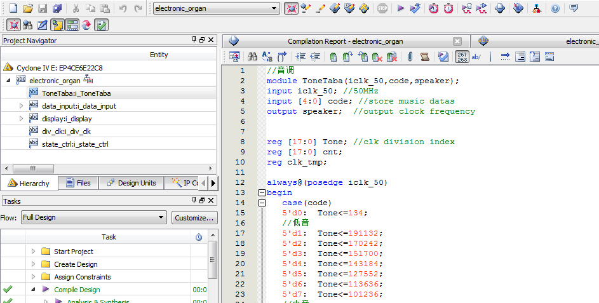Toggle the Project Navigator panel button
Viewport: 599px width, 303px height.
[57, 25]
